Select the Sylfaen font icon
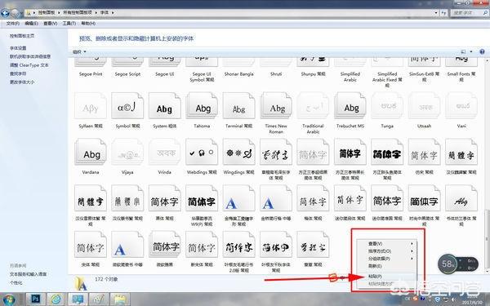 [91, 106]
